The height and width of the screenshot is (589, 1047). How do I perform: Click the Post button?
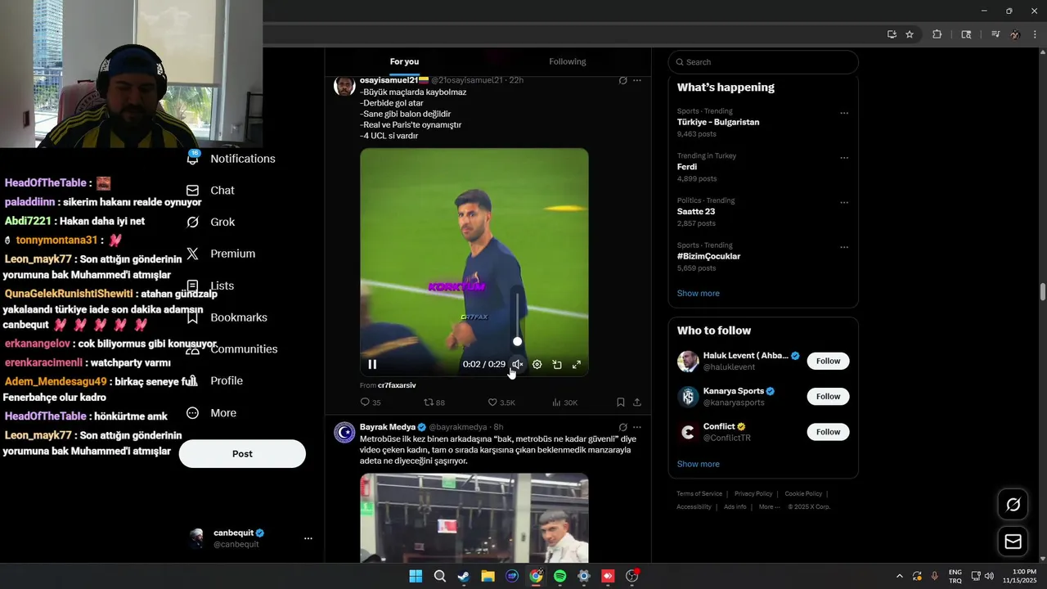click(242, 454)
